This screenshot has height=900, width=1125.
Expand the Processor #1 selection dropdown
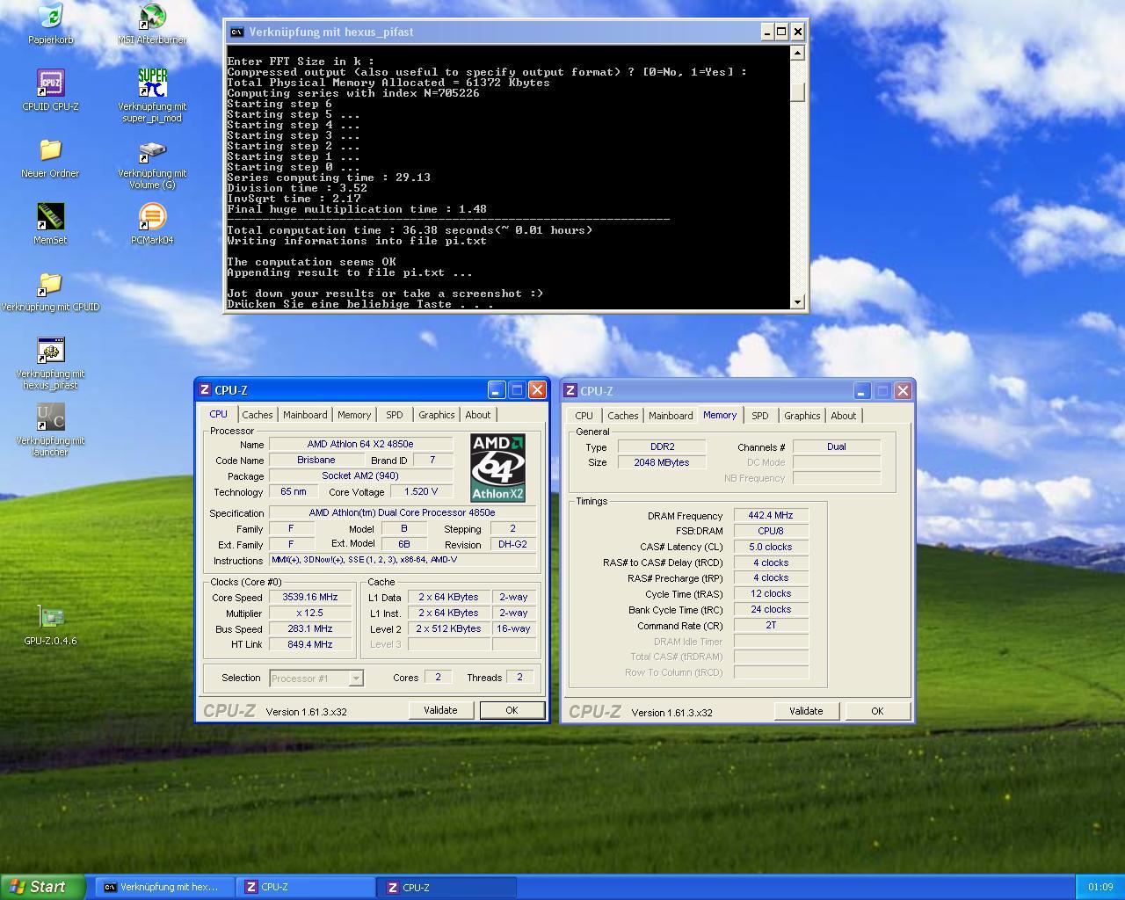(x=356, y=678)
